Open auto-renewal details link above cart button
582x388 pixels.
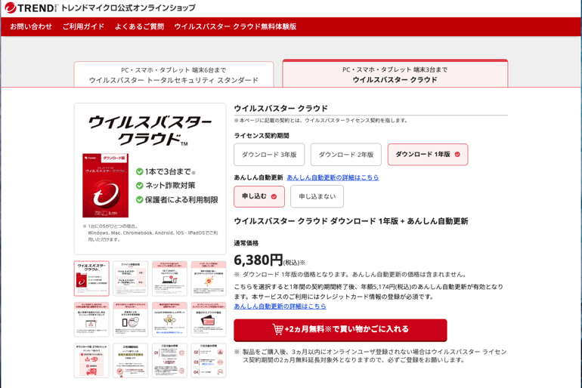(x=280, y=306)
